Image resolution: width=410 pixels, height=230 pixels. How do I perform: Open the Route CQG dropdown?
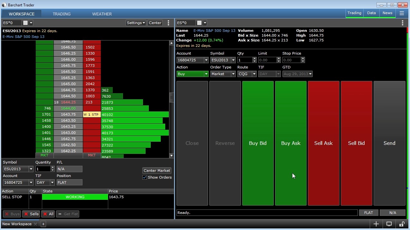click(247, 74)
